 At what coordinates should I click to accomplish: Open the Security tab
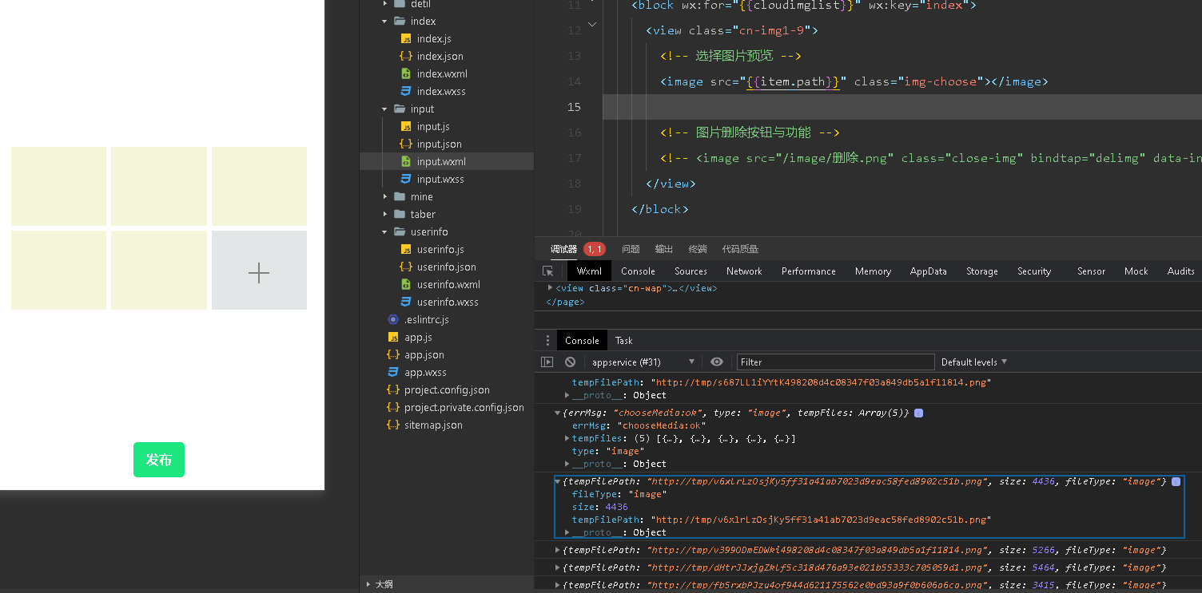(1034, 271)
